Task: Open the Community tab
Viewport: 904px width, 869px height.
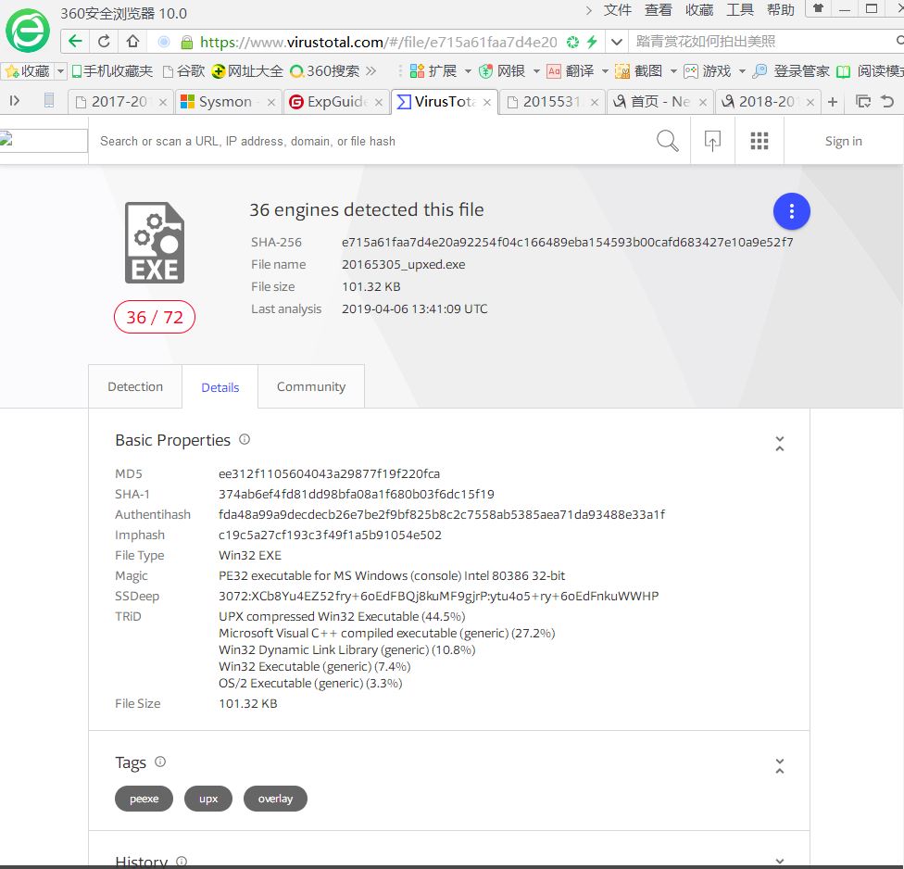Action: click(311, 386)
